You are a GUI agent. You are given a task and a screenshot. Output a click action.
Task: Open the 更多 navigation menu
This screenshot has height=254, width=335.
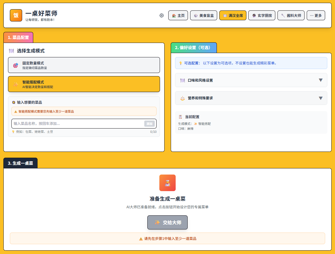(x=316, y=16)
